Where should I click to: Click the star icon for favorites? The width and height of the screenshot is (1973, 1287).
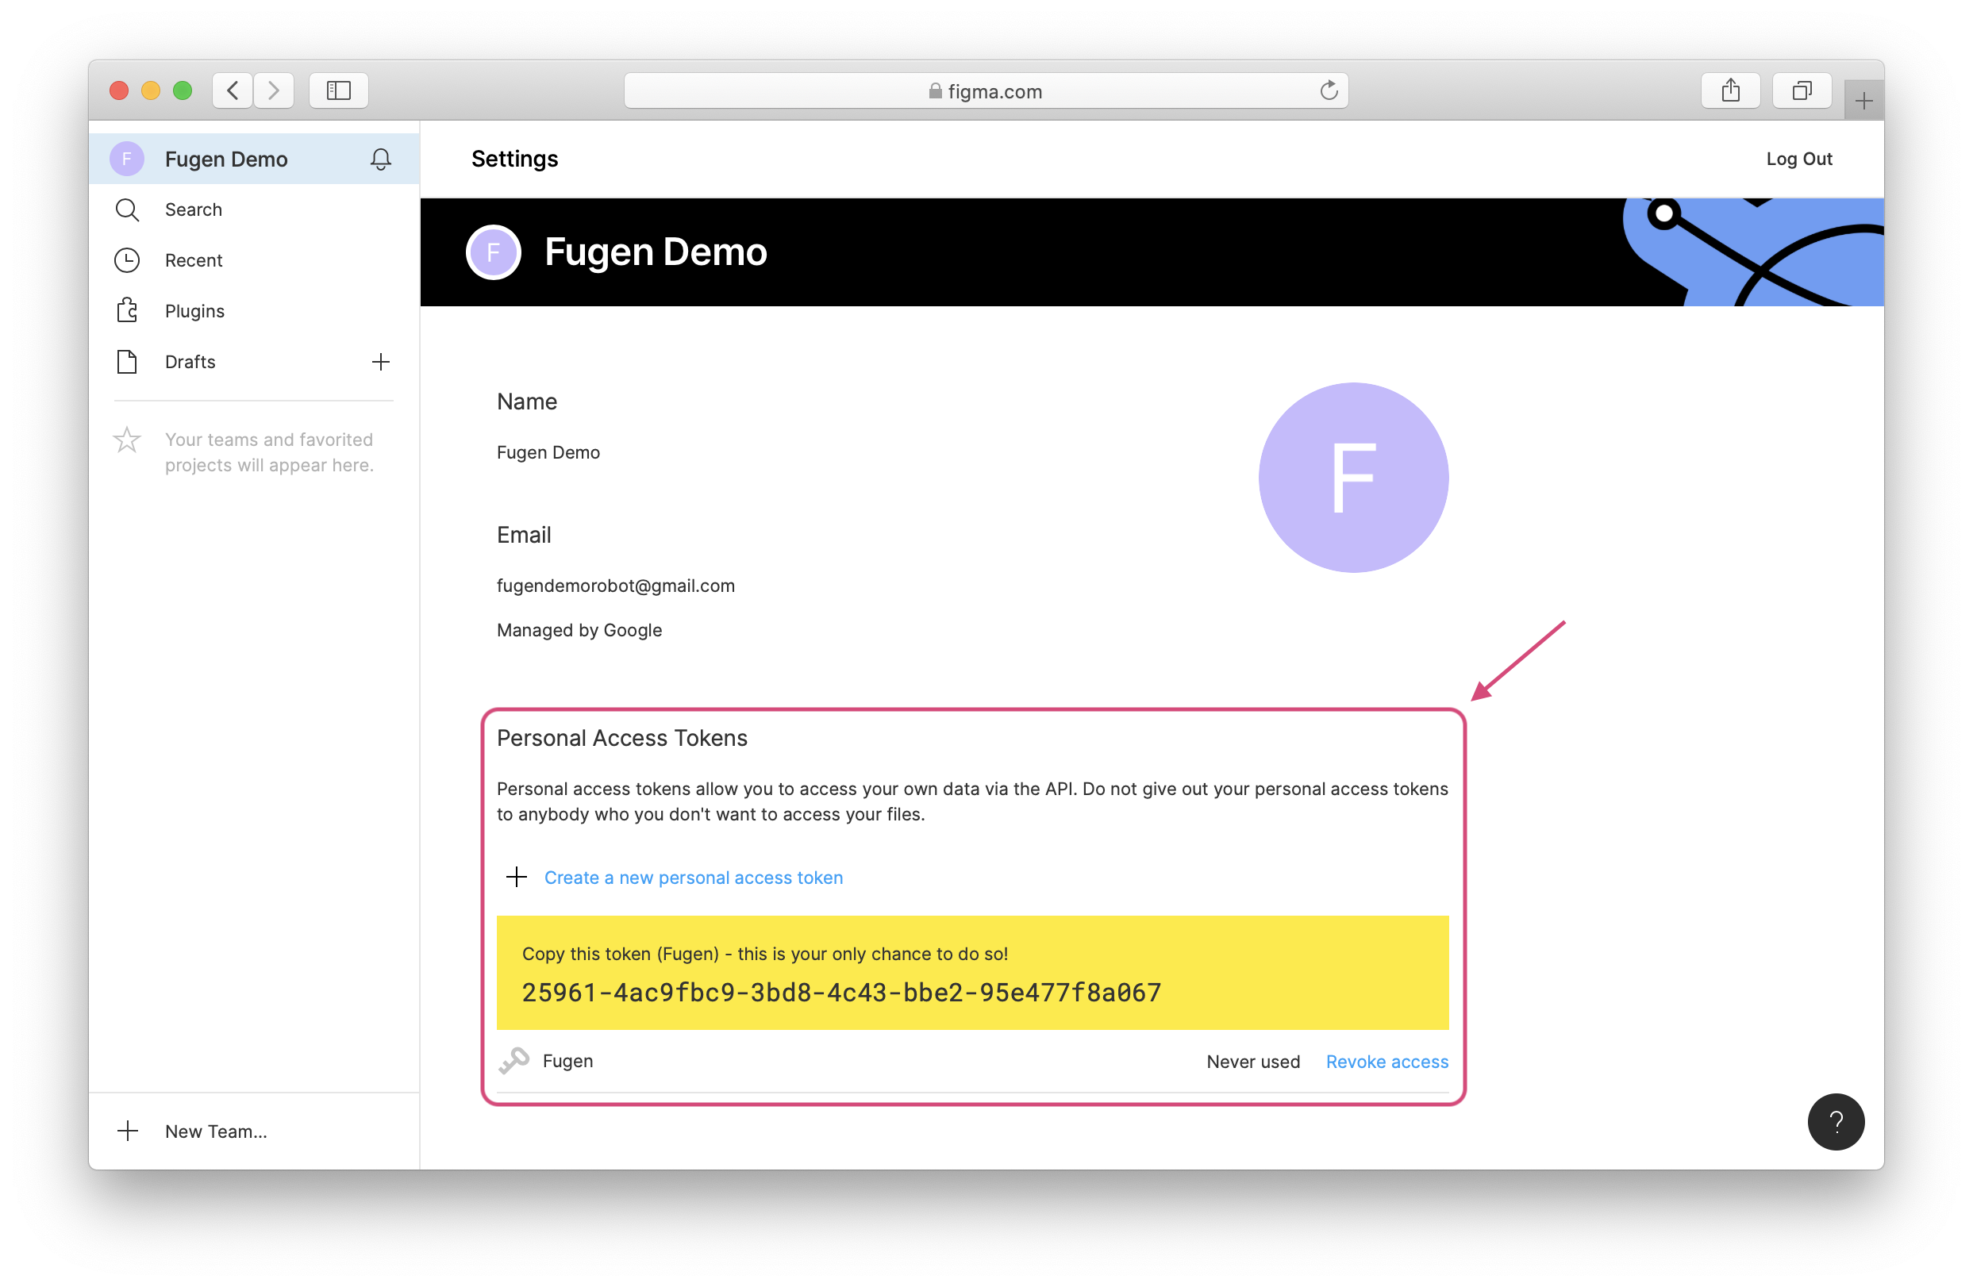point(126,439)
